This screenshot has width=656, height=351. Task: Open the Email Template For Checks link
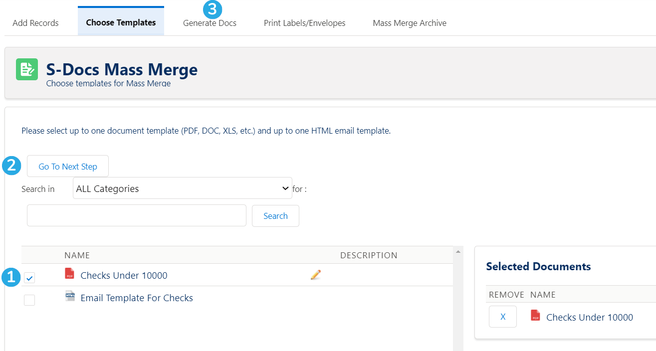pyautogui.click(x=137, y=298)
